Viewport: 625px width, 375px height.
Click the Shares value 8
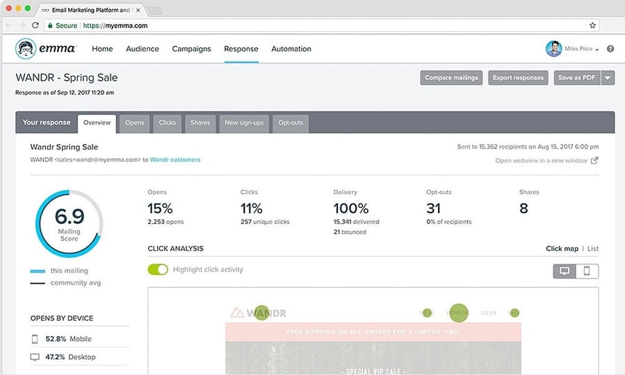point(523,208)
